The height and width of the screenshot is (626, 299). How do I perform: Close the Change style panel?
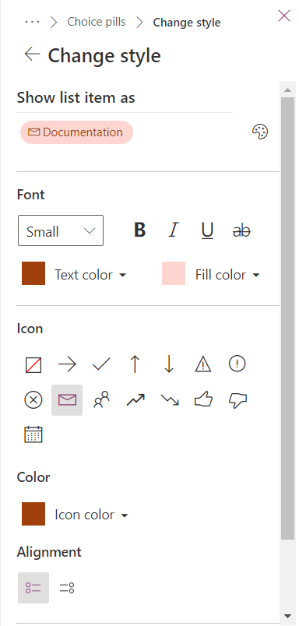(x=284, y=16)
